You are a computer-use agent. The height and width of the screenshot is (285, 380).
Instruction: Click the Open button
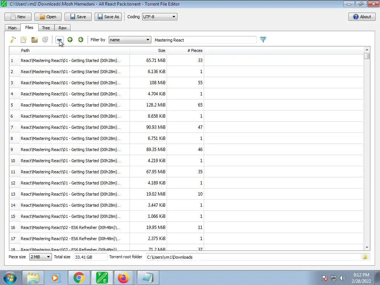[x=48, y=17]
